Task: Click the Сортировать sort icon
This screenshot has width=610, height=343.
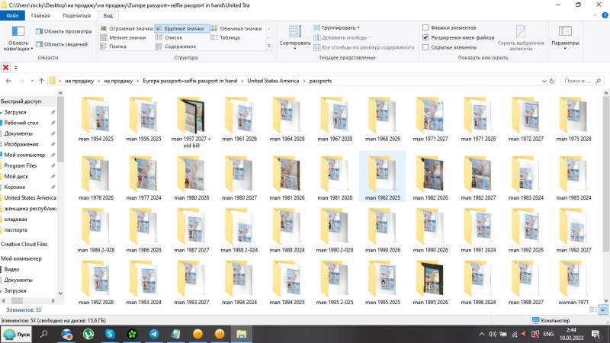Action: [x=294, y=34]
